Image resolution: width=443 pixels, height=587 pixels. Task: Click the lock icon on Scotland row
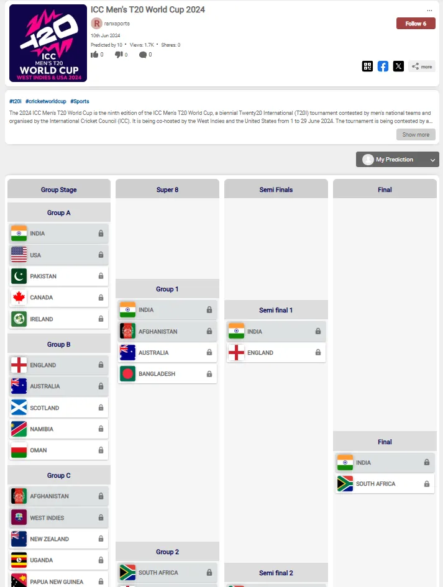pos(101,408)
